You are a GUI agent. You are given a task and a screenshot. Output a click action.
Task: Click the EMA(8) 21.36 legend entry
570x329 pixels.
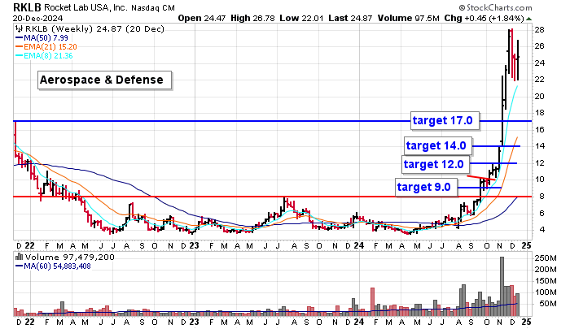tap(44, 56)
